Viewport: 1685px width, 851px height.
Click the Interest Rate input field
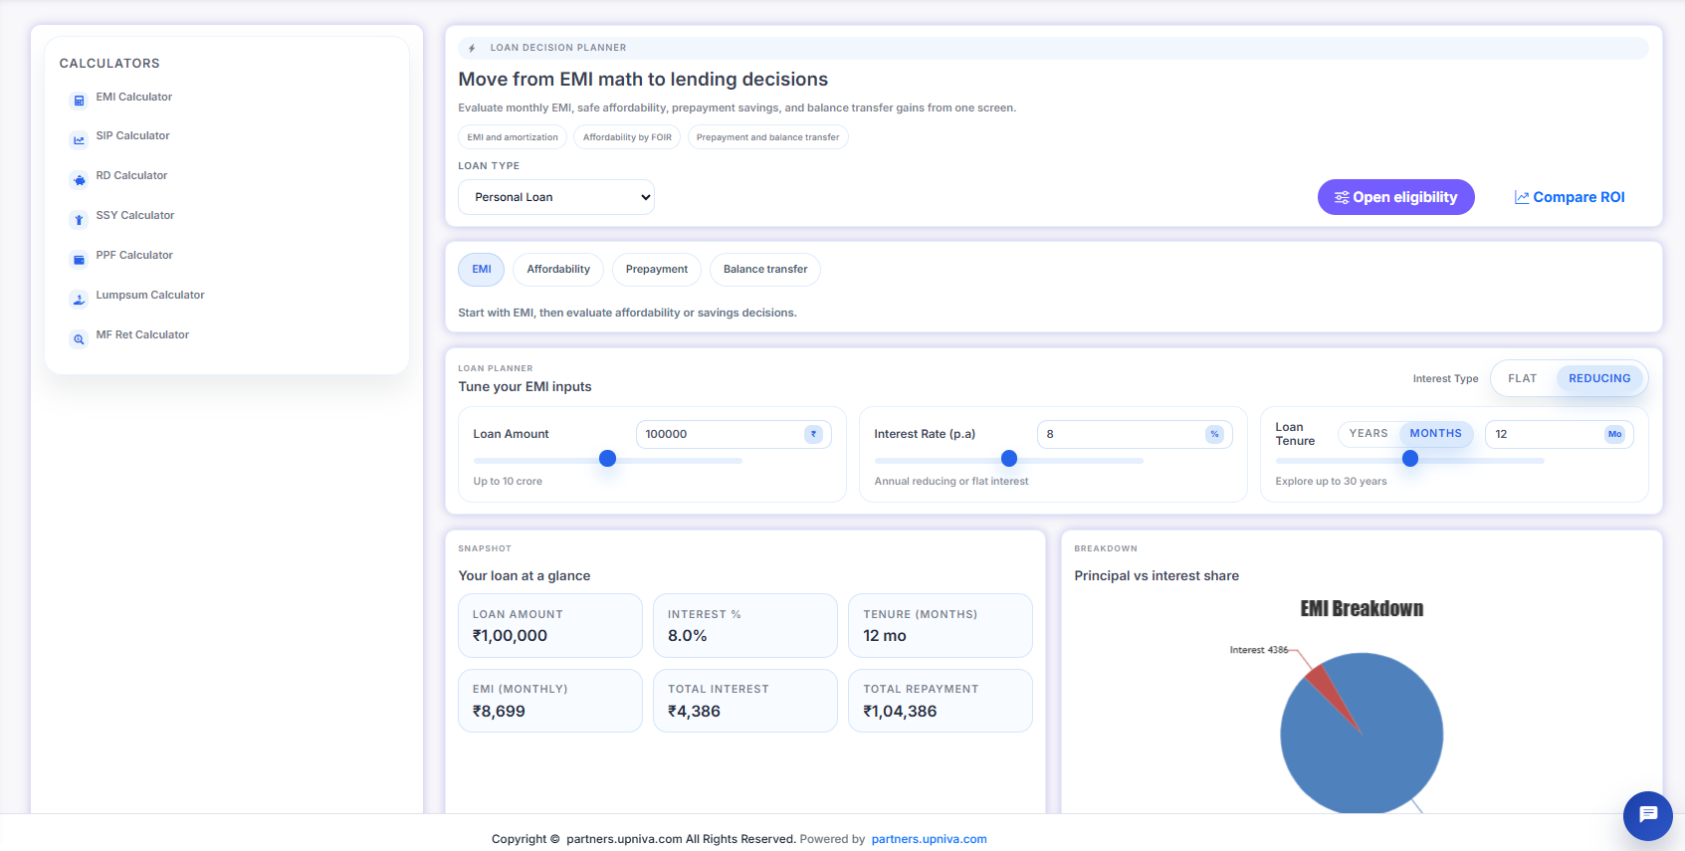[x=1135, y=434]
